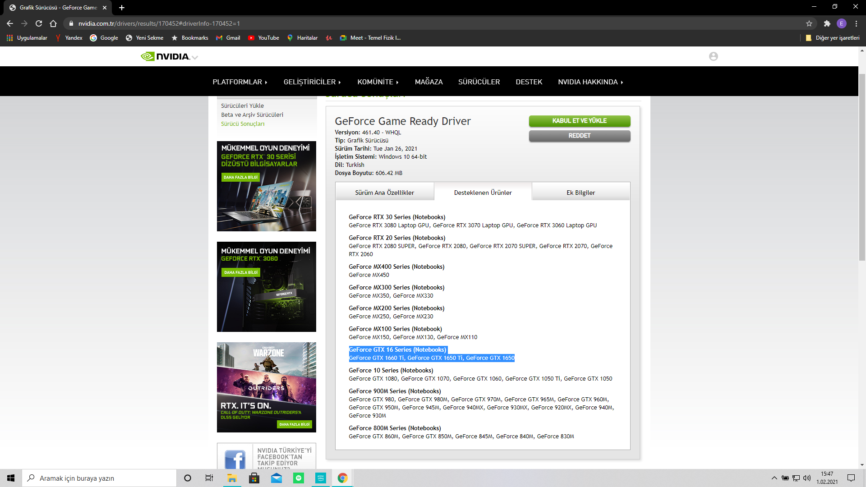The height and width of the screenshot is (487, 866).
Task: Reload the page with the refresh icon
Action: [x=39, y=23]
